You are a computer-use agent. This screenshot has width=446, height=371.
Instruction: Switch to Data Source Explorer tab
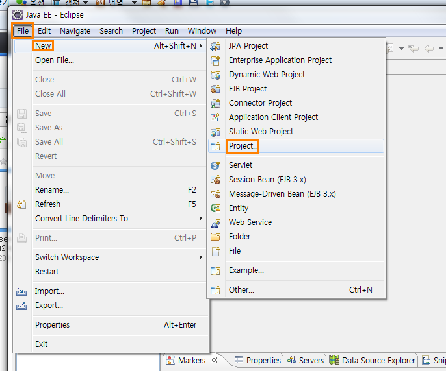point(373,360)
